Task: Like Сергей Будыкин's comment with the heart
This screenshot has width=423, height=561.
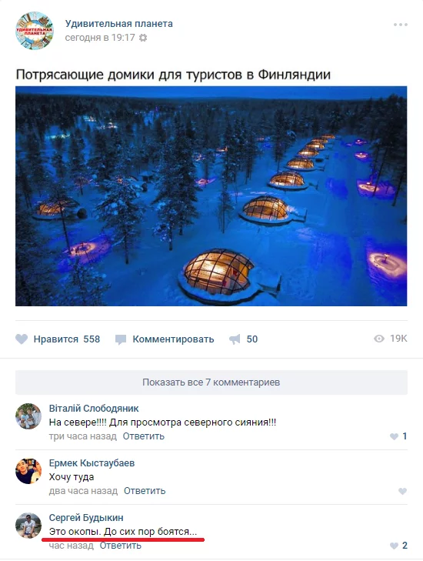Action: [x=394, y=546]
